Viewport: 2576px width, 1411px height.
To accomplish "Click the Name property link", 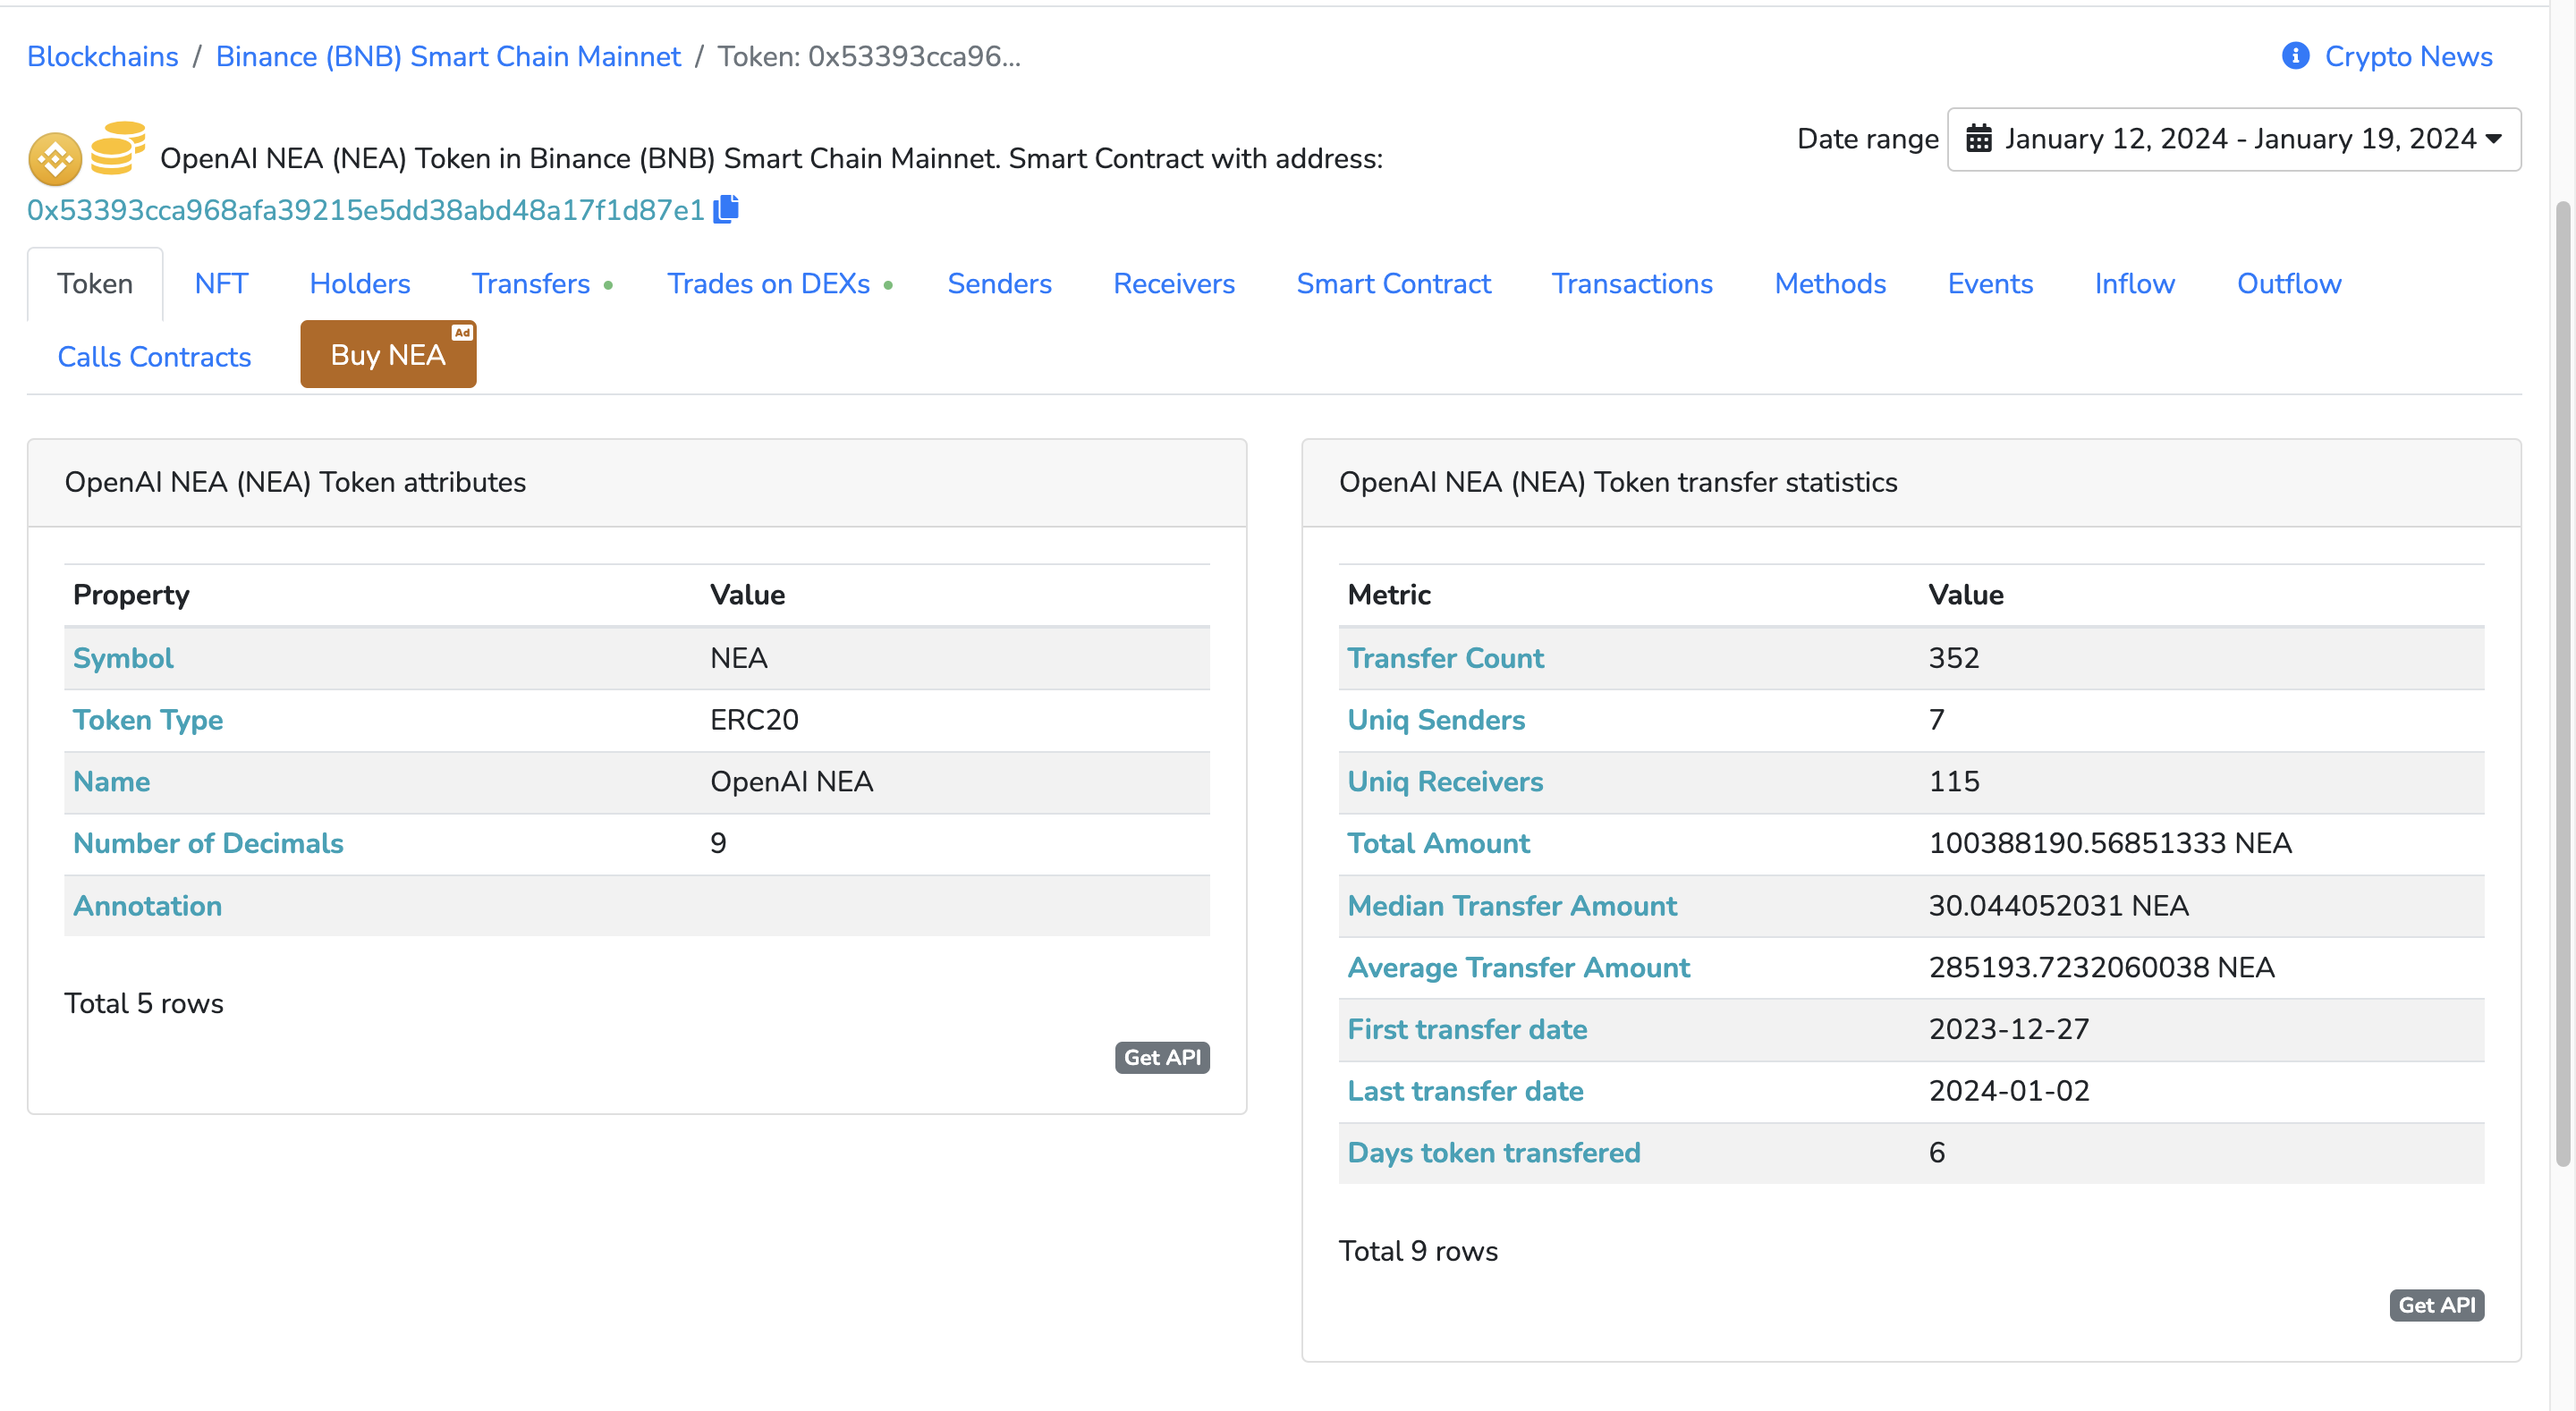I will click(x=111, y=782).
